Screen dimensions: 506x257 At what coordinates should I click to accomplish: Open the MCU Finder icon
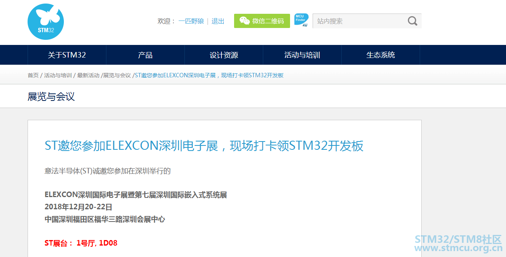(x=301, y=20)
